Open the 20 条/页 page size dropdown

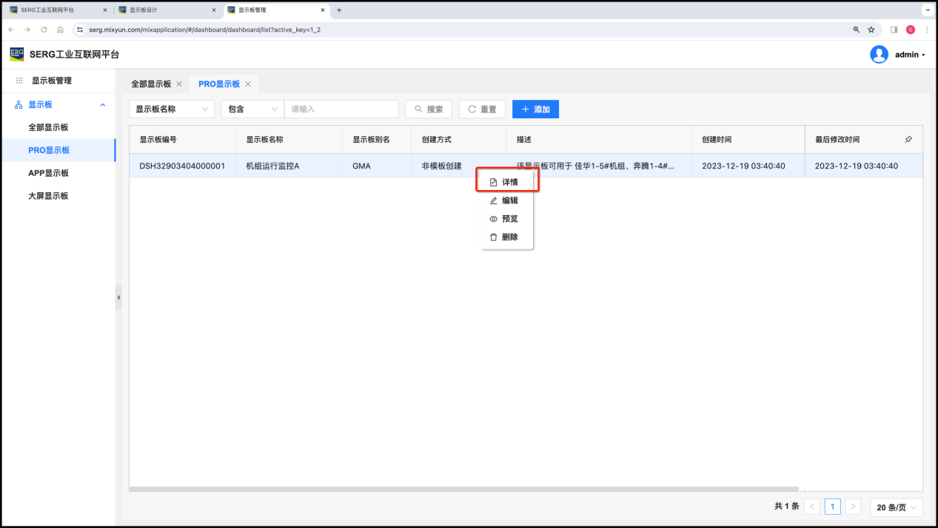click(896, 507)
